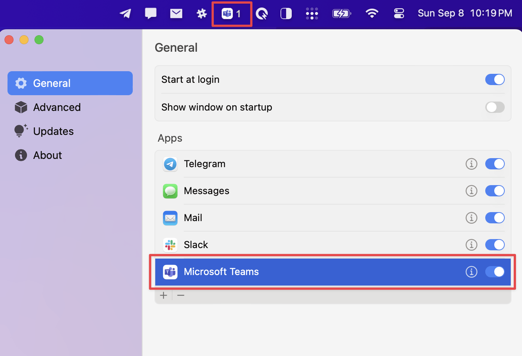The width and height of the screenshot is (522, 356).
Task: Open the Wi-Fi menu in the menu bar
Action: (372, 13)
